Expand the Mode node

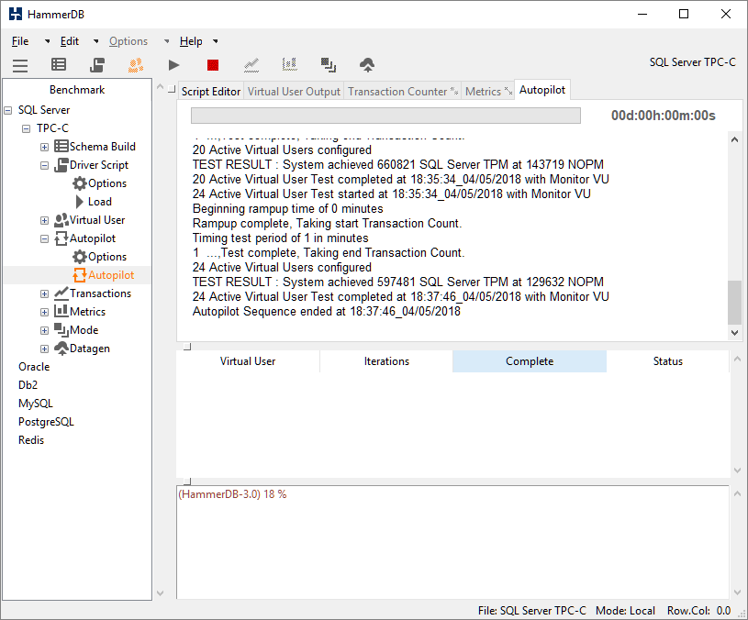tap(44, 331)
